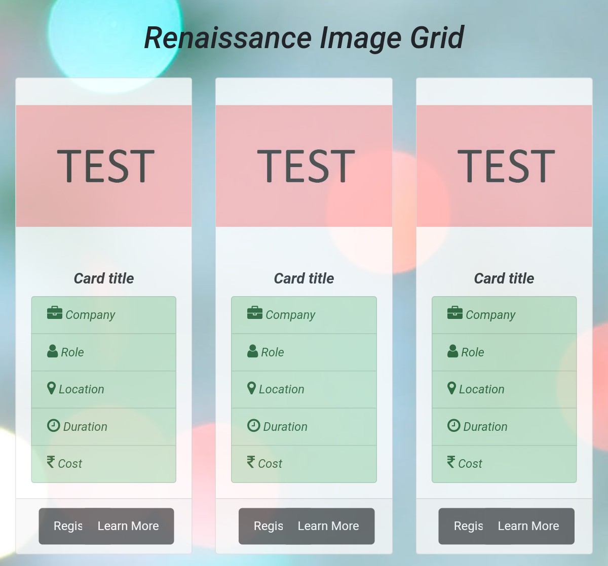Screen dimensions: 608x566
Task: Click the clock icon in the middle card
Action: point(253,425)
